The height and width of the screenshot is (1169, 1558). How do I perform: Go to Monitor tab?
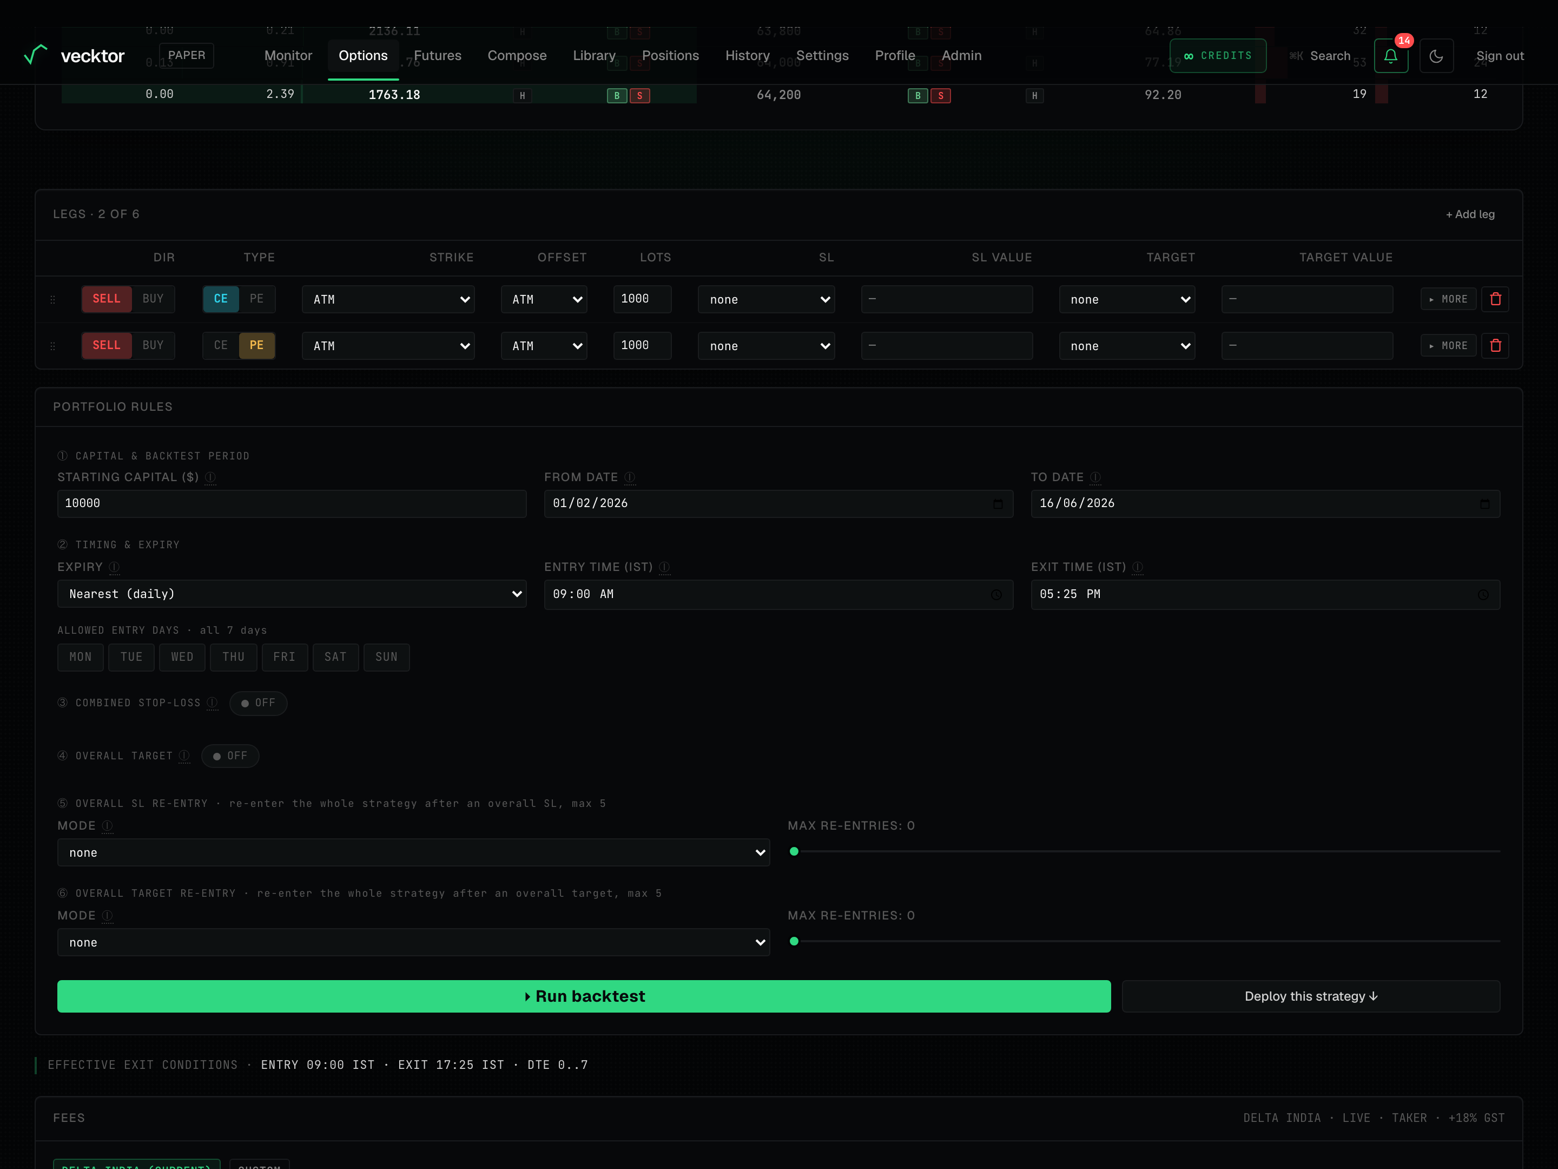pyautogui.click(x=288, y=56)
